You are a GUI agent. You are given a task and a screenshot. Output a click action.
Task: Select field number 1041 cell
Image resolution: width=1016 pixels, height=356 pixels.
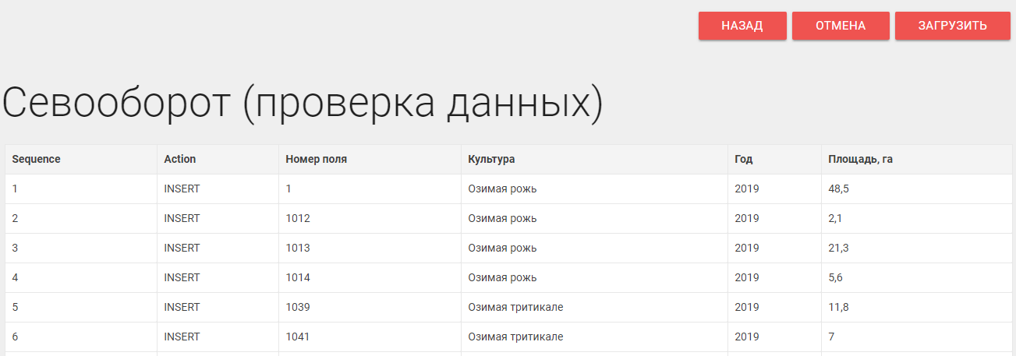coord(298,337)
